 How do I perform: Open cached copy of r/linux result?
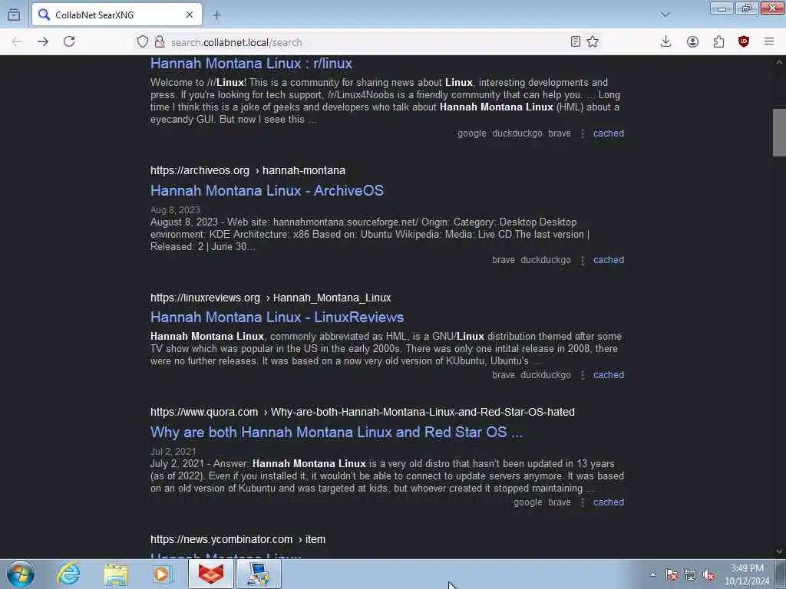coord(609,133)
